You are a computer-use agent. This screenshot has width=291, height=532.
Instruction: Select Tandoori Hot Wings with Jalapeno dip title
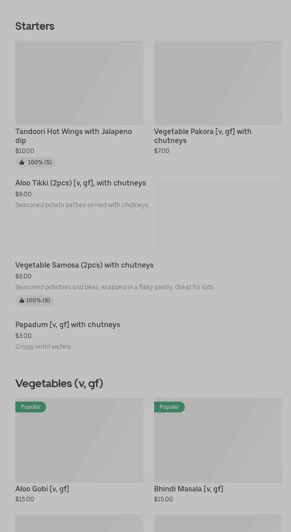(x=74, y=136)
